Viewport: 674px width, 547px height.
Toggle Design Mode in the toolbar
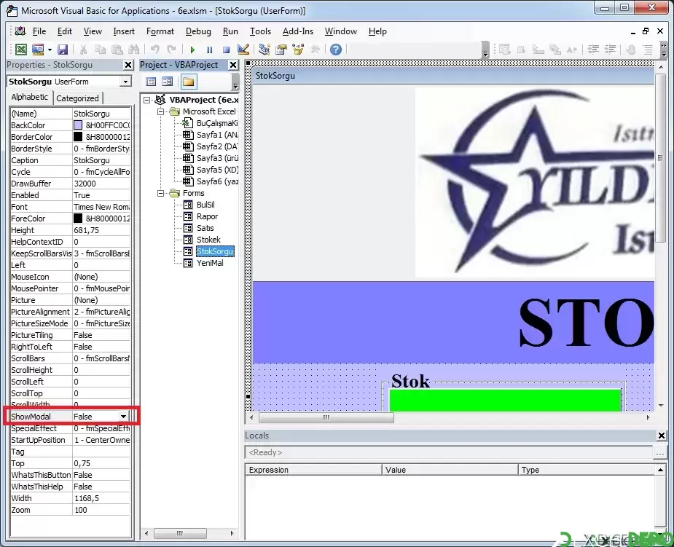click(243, 50)
